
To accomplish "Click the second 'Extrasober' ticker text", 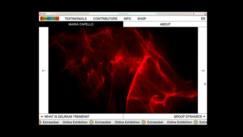I will tap(103, 122).
